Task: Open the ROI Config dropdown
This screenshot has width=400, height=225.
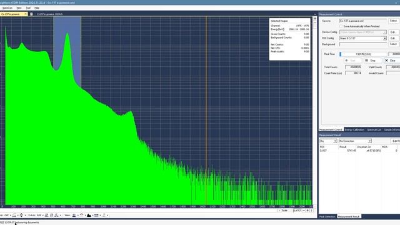Action: click(384, 38)
